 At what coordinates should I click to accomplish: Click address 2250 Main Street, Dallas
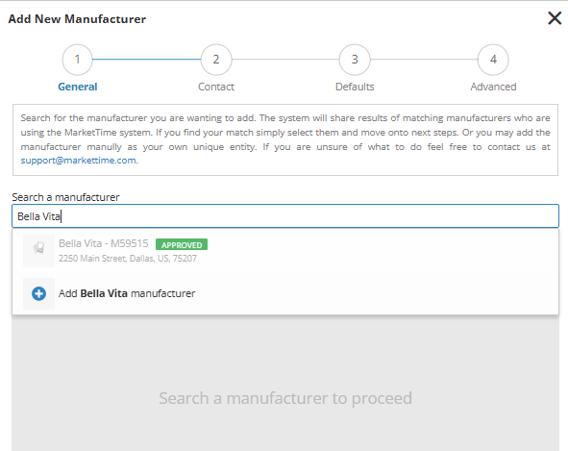[128, 258]
